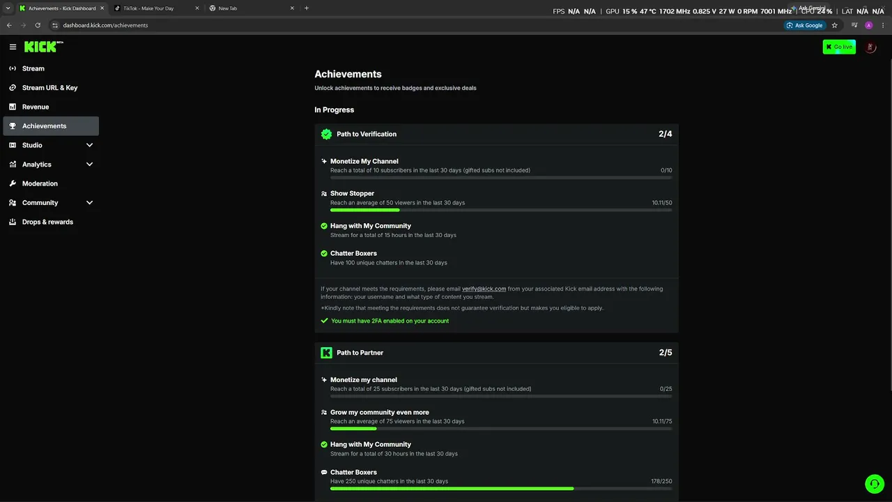Click the Stream URL & Key link icon

13,88
